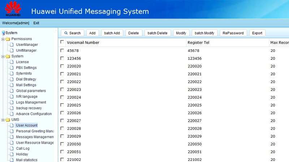Click the magnifier icon in Search button
The image size is (289, 162).
coord(66,33)
